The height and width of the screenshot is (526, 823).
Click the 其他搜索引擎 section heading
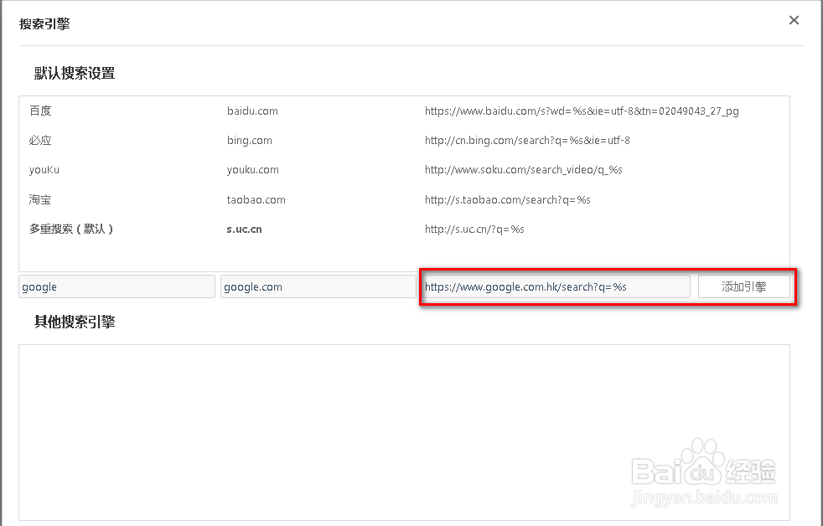[75, 322]
